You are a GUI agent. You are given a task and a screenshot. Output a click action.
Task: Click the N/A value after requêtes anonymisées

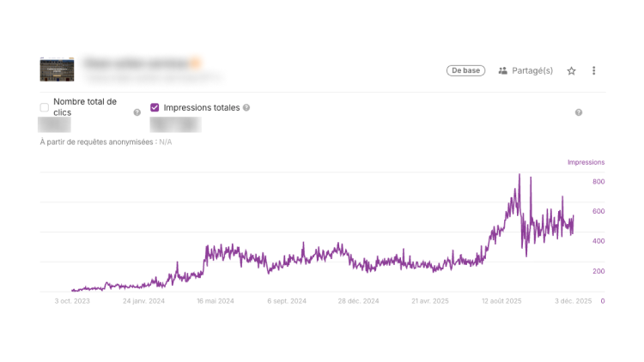point(166,142)
